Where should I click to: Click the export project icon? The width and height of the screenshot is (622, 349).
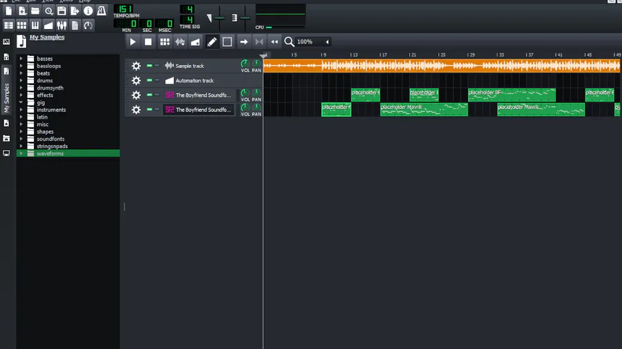[x=75, y=10]
